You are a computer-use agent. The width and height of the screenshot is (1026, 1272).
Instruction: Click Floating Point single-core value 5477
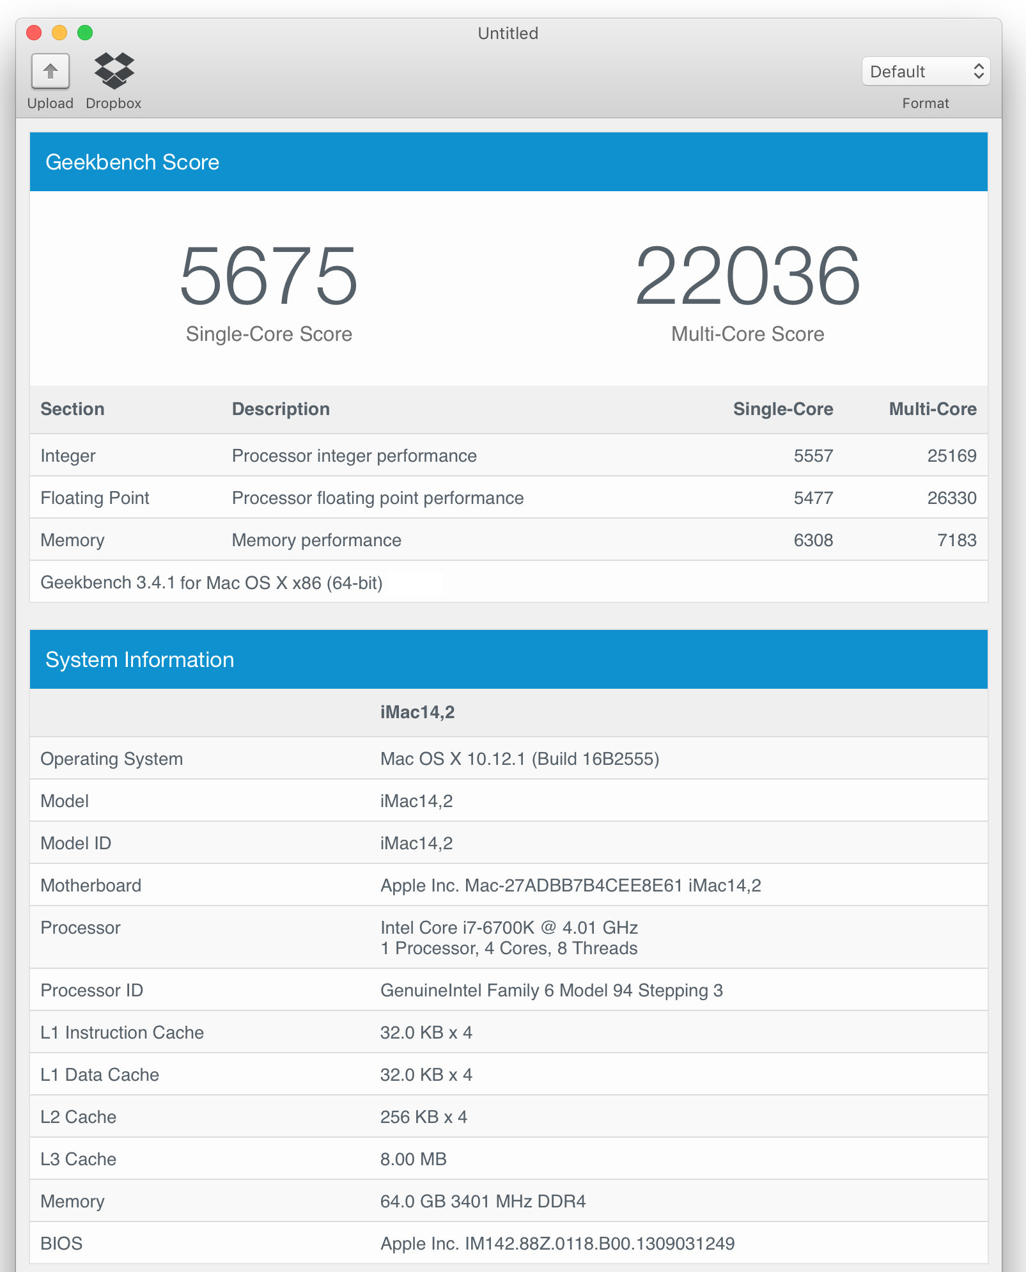click(813, 498)
